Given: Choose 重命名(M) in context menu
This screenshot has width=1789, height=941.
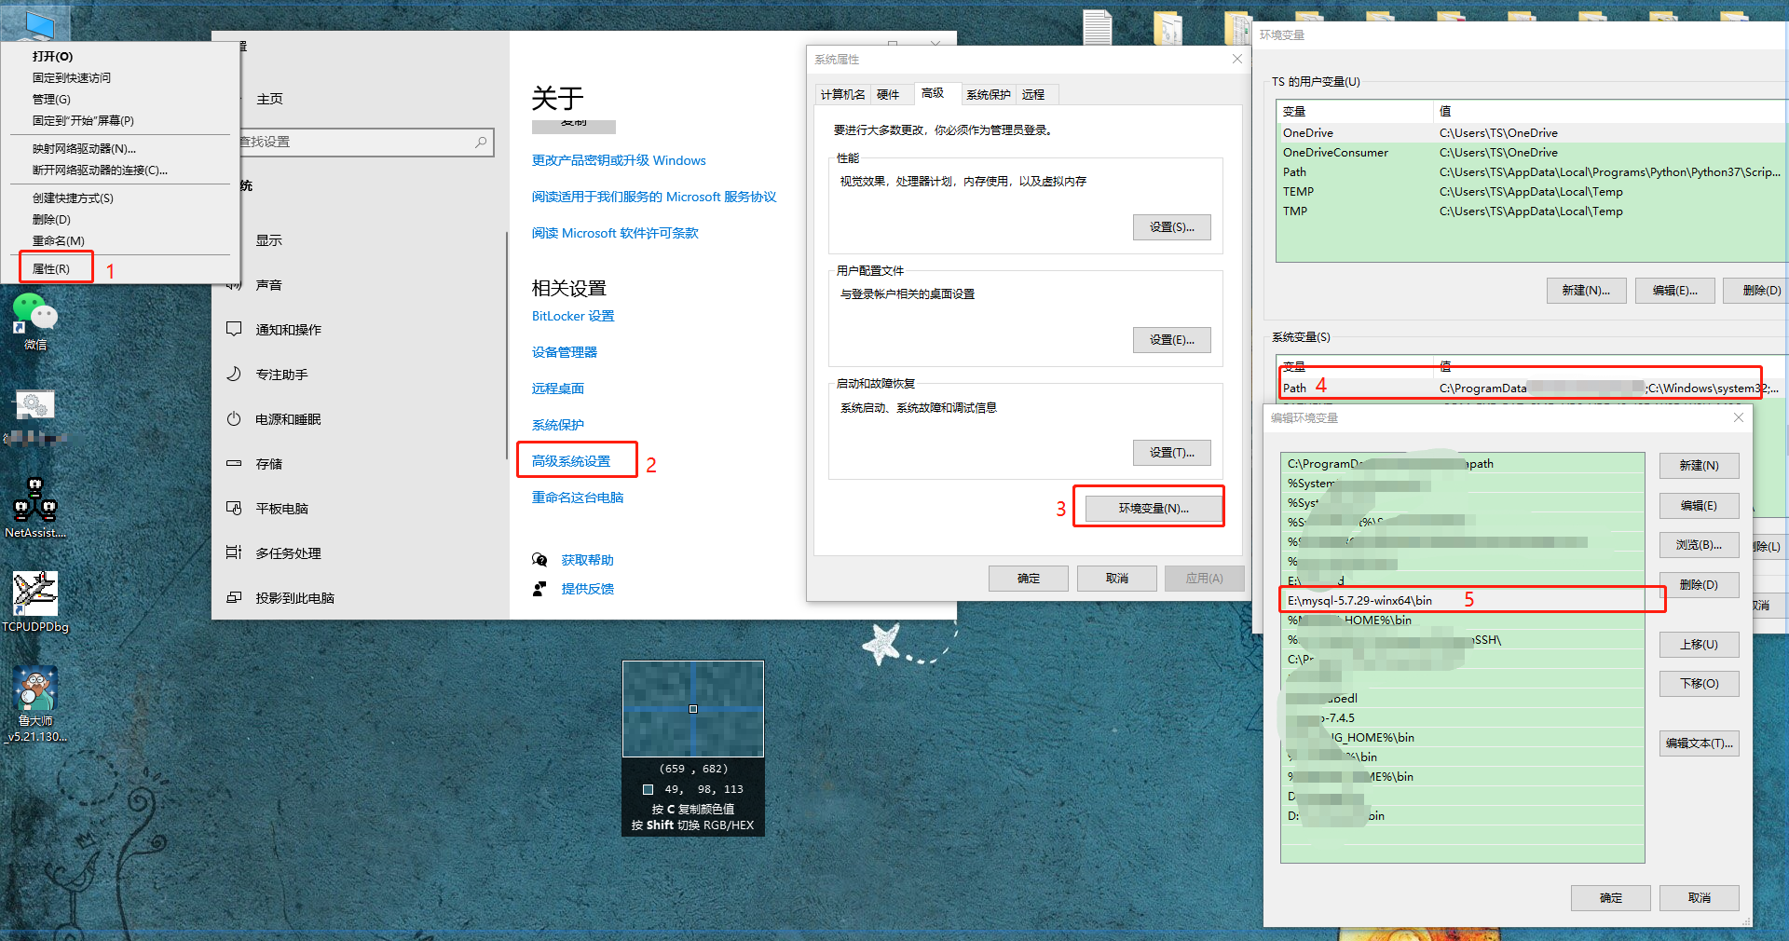Looking at the screenshot, I should 58,240.
